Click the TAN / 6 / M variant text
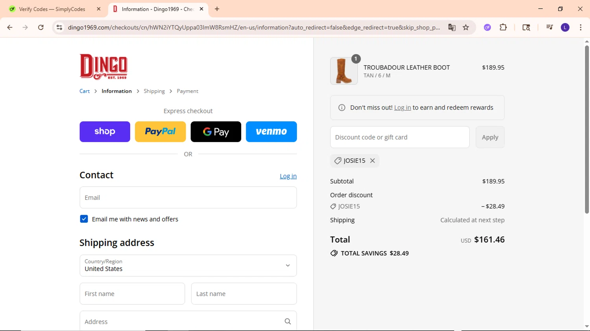The height and width of the screenshot is (331, 590). click(x=377, y=75)
